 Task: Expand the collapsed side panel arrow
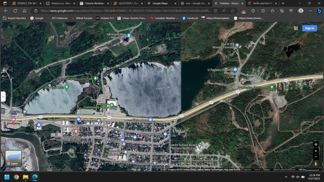pyautogui.click(x=3, y=97)
